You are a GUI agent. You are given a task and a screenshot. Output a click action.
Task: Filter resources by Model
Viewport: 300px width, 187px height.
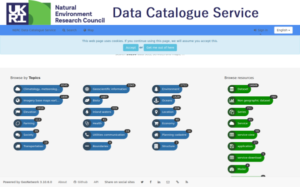[238, 169]
